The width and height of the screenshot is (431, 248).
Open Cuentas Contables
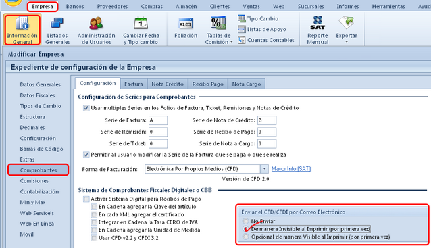click(266, 40)
